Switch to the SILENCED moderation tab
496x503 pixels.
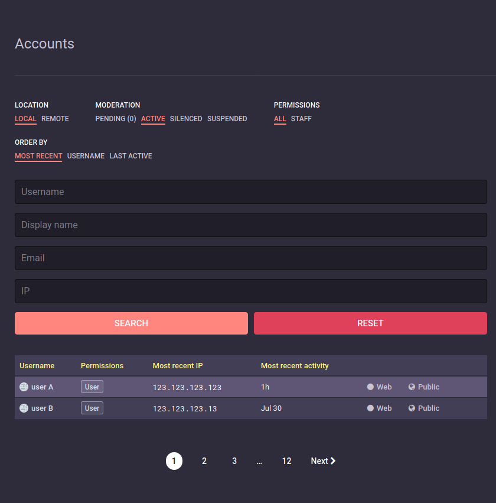[185, 118]
